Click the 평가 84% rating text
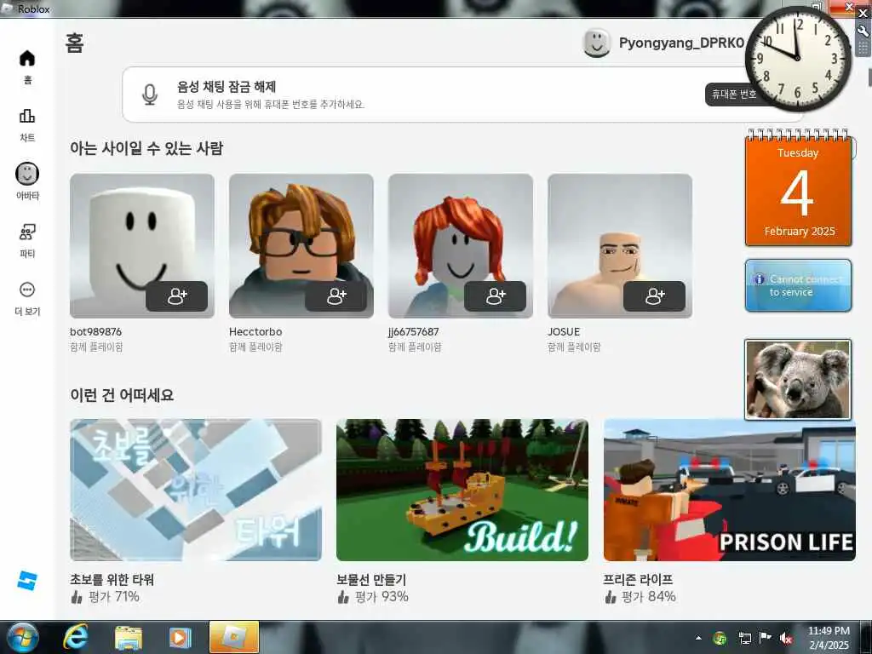This screenshot has height=654, width=872. (x=648, y=597)
